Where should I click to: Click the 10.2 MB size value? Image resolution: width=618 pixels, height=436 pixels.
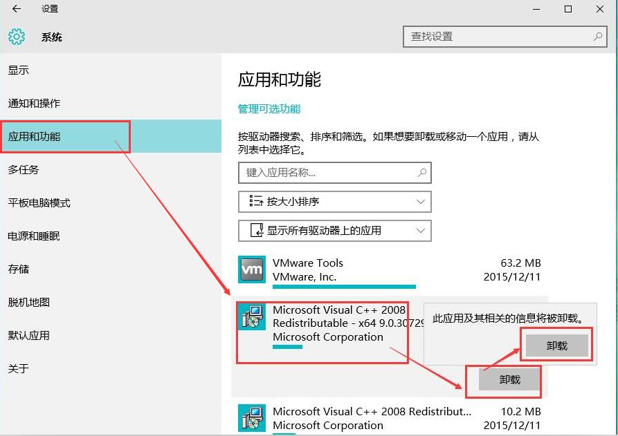(x=520, y=412)
